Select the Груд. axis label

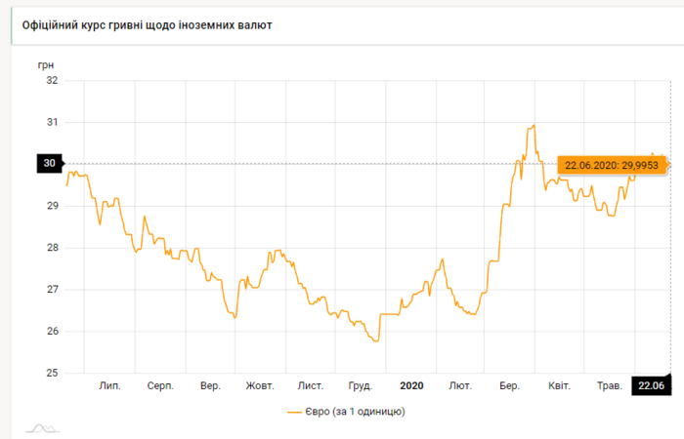point(361,386)
